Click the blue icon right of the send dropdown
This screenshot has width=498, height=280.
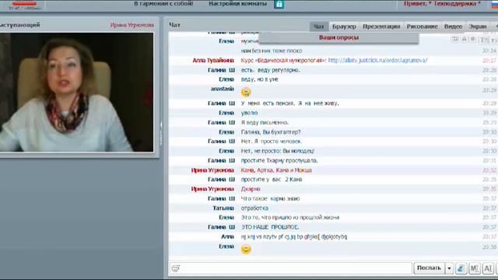[x=461, y=268]
